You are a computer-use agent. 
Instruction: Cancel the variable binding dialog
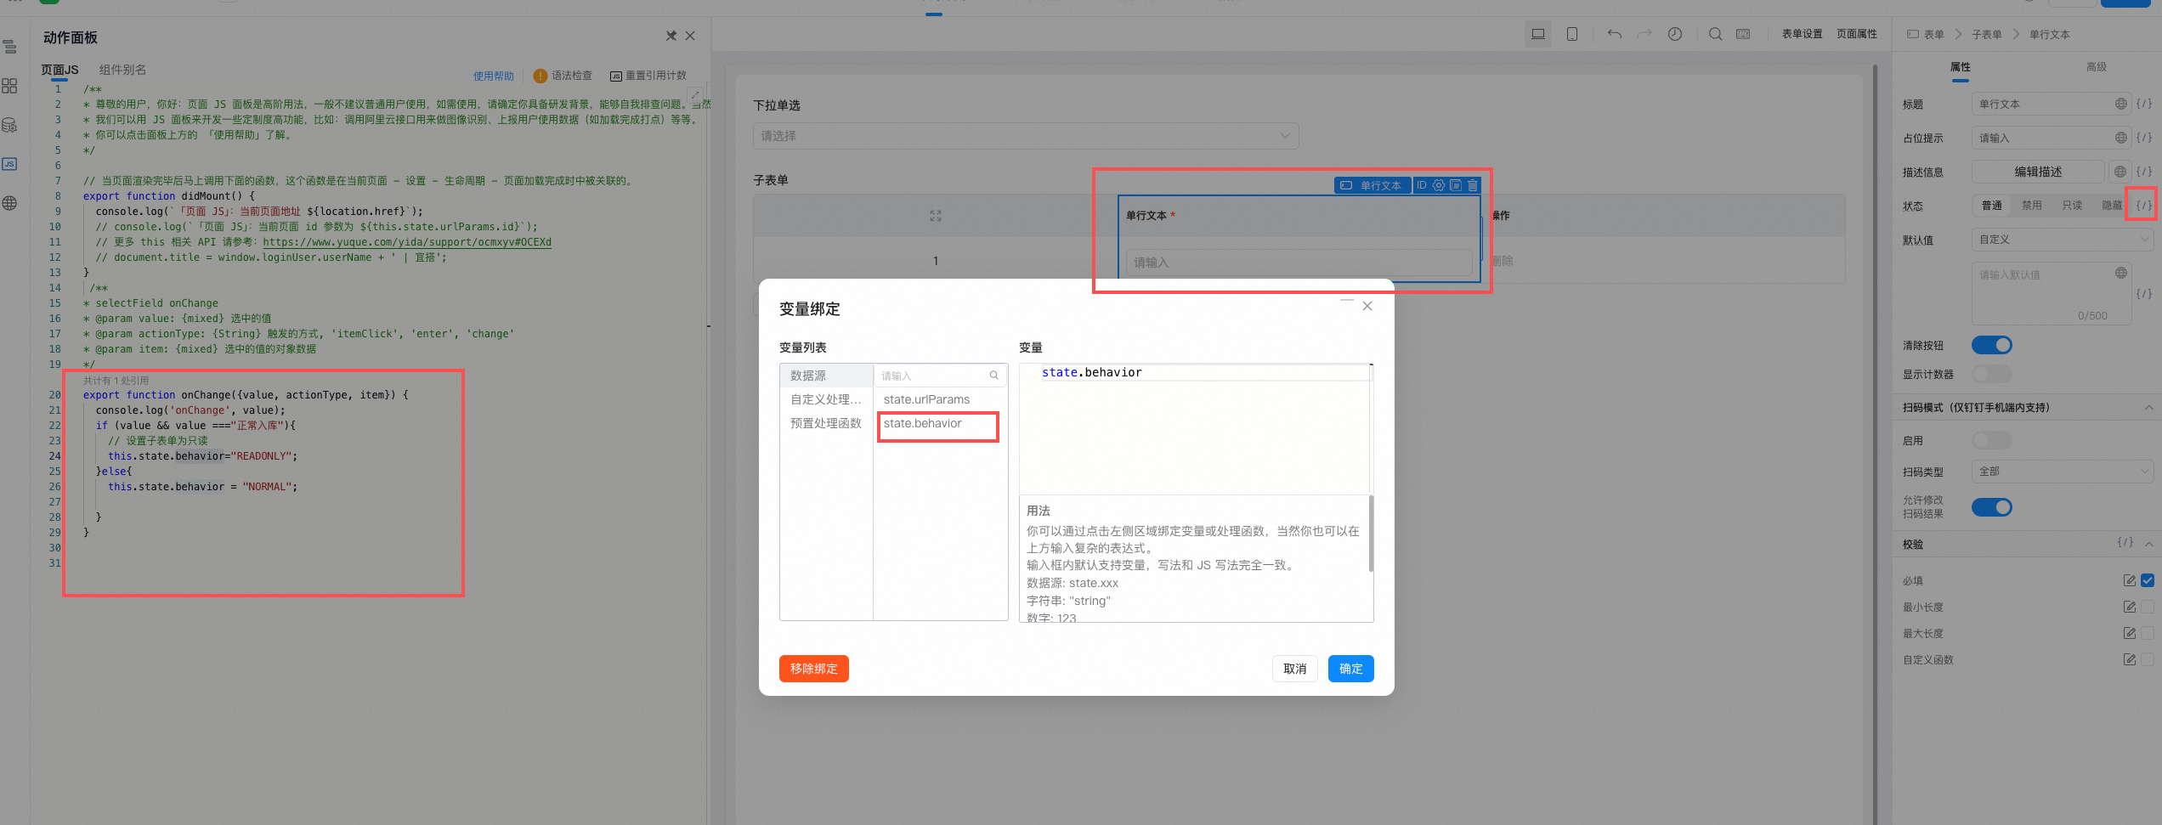(1294, 669)
